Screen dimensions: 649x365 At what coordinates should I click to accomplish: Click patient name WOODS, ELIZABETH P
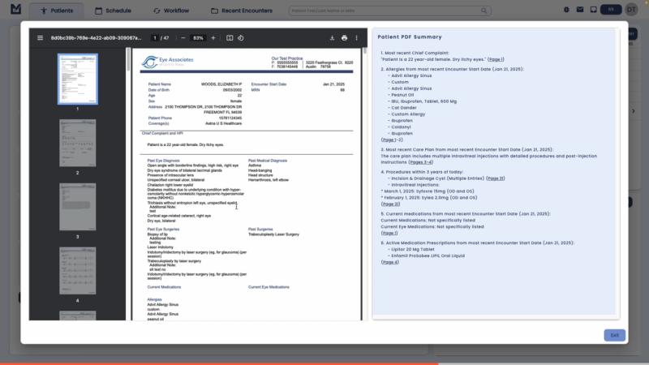(221, 84)
